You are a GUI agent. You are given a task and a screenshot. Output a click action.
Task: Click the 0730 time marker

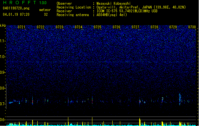click(x=192, y=27)
